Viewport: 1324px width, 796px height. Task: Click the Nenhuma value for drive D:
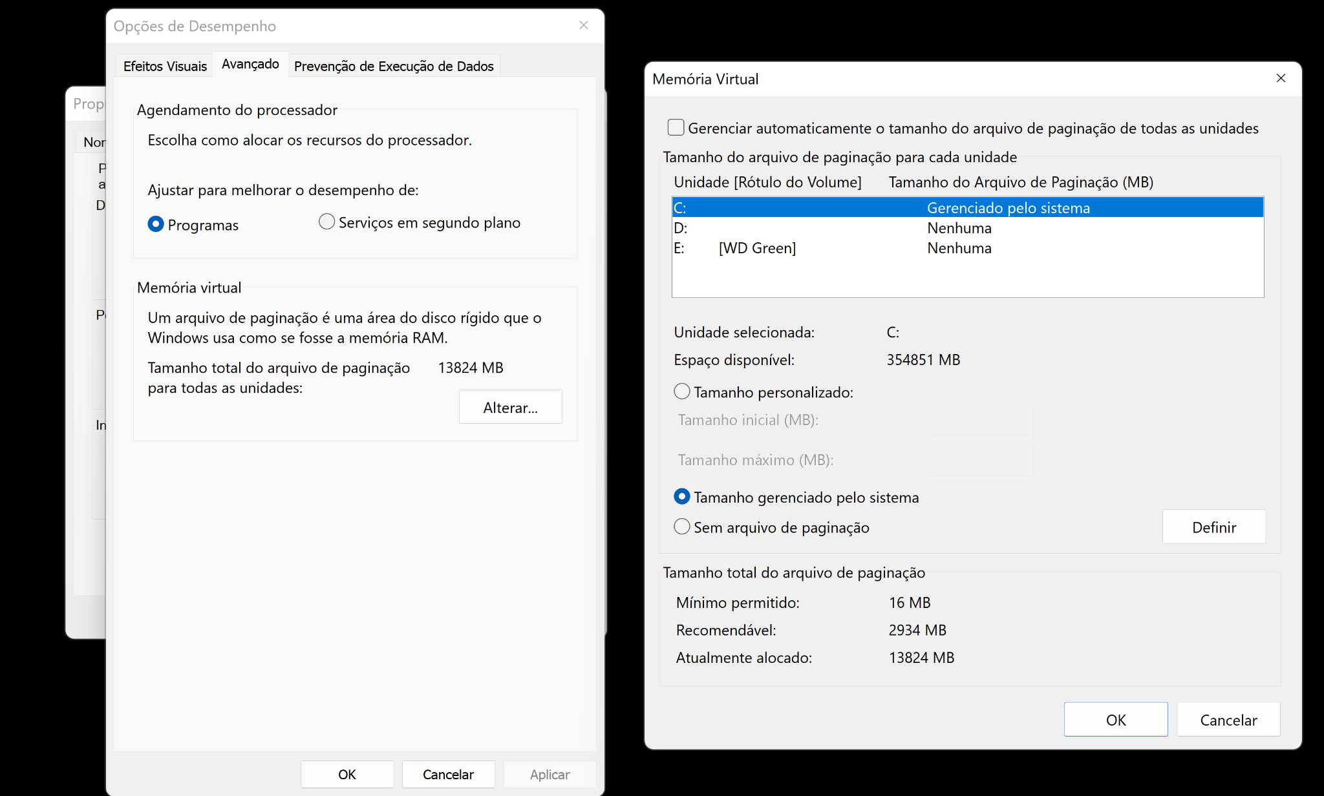[x=959, y=227]
